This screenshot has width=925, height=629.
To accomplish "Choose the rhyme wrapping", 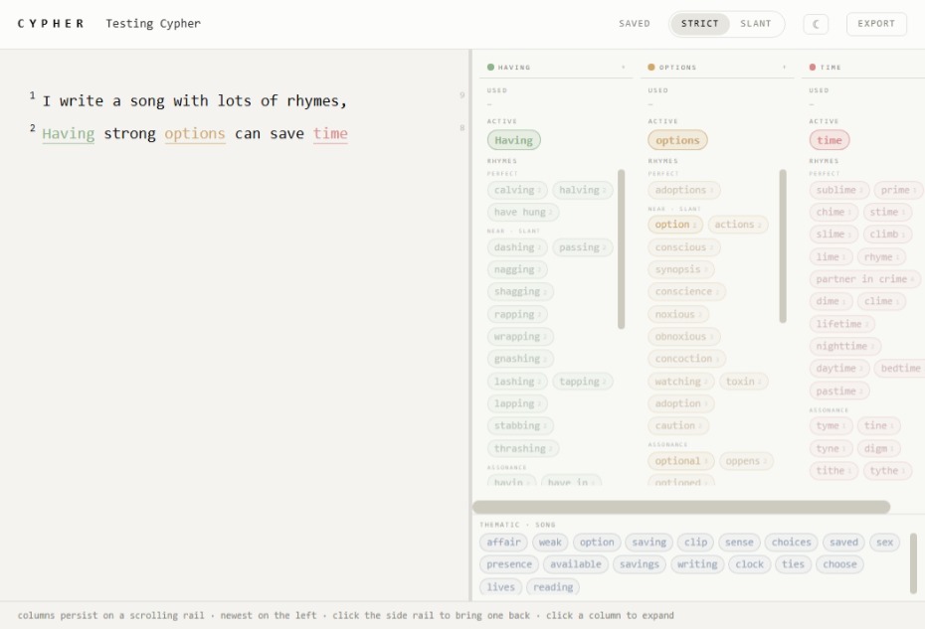I will pos(520,337).
